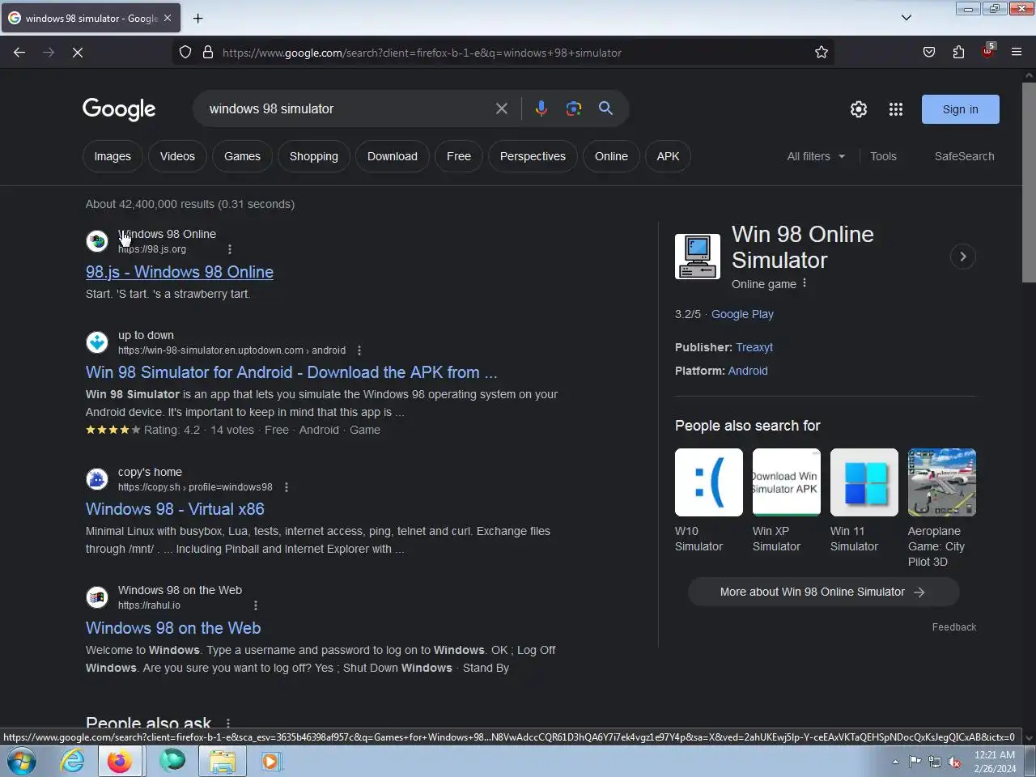Screen dimensions: 1036x777
Task: Open Windows 98 - Virtual x86 link
Action: (175, 509)
